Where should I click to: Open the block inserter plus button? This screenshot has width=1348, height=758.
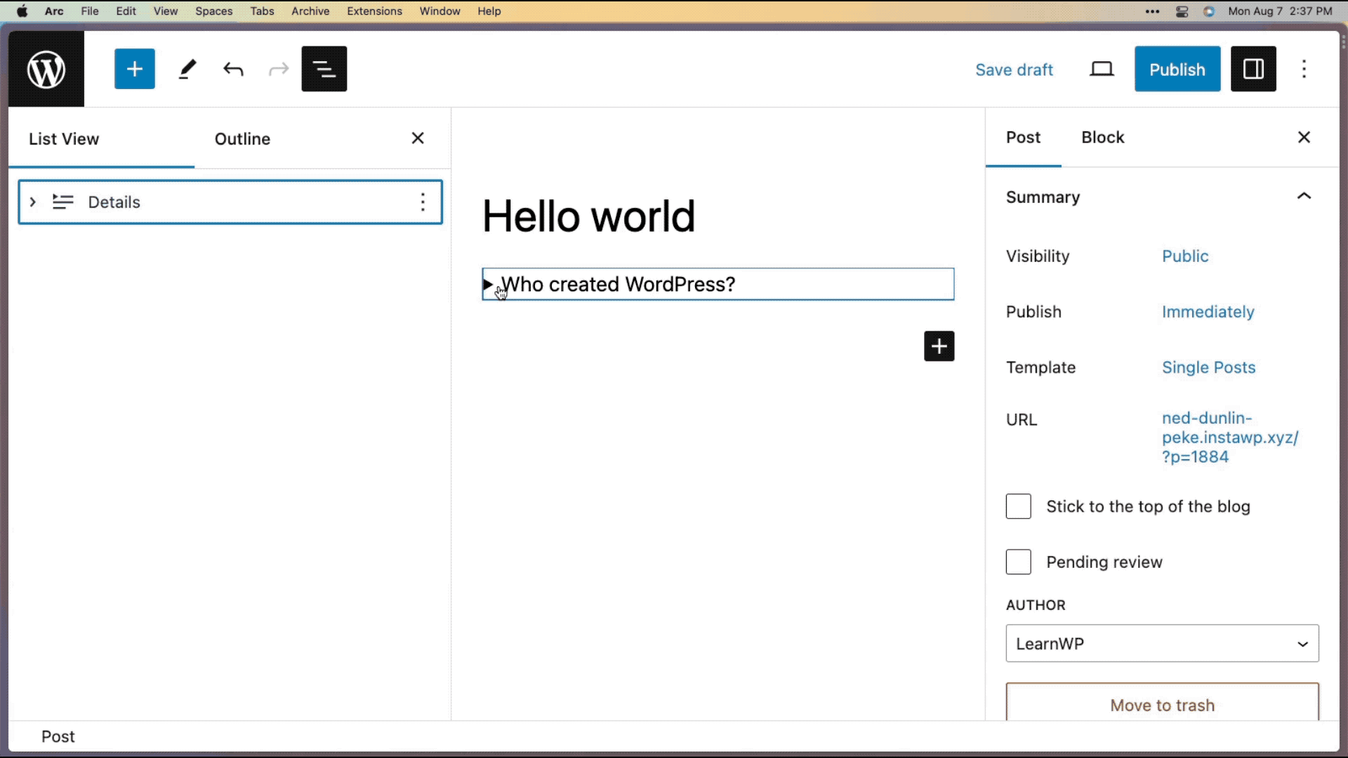(134, 69)
